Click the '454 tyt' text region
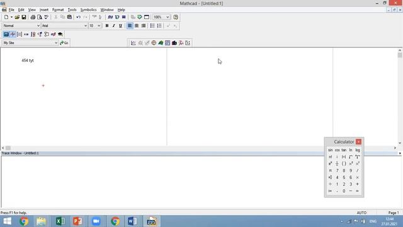 pyautogui.click(x=28, y=61)
